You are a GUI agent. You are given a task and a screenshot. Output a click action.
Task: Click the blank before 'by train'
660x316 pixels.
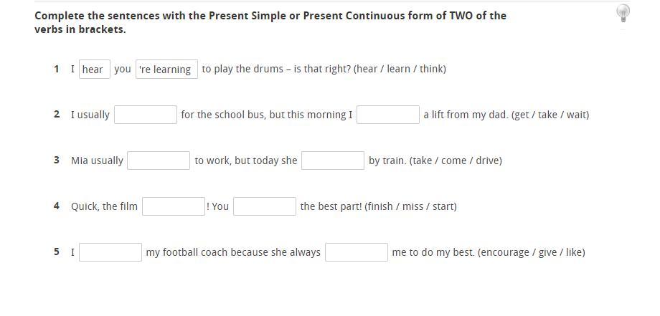pyautogui.click(x=332, y=161)
